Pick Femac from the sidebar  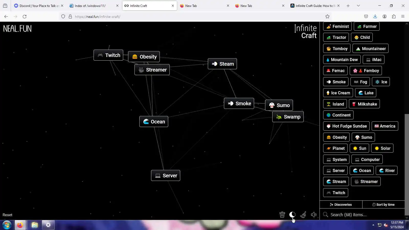335,71
